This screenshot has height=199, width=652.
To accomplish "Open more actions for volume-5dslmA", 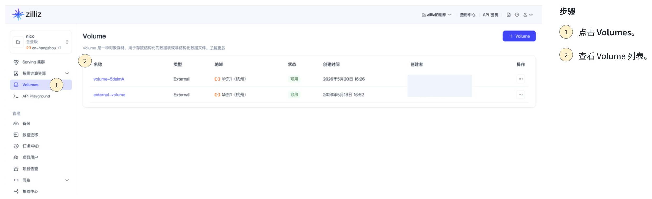I will (x=520, y=79).
